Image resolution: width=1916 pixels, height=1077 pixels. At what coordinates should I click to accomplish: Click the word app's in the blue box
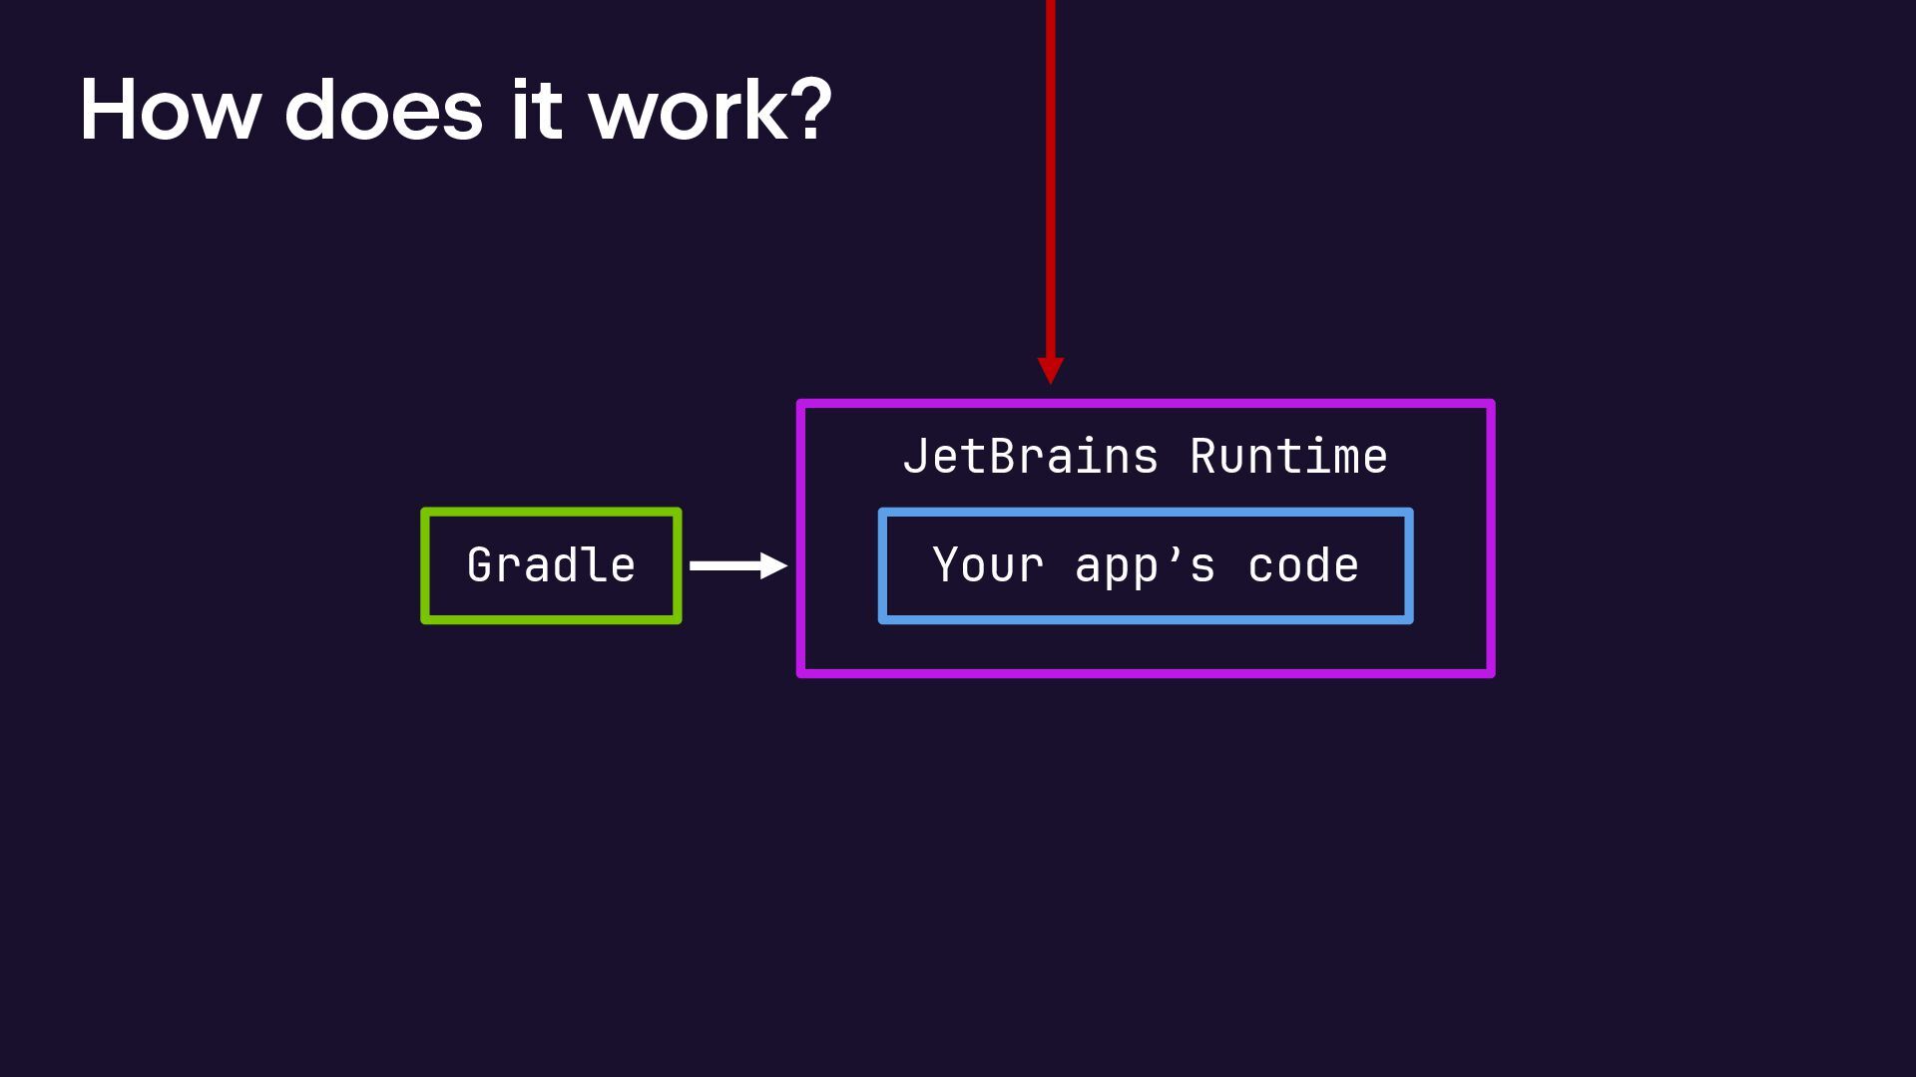(1145, 565)
